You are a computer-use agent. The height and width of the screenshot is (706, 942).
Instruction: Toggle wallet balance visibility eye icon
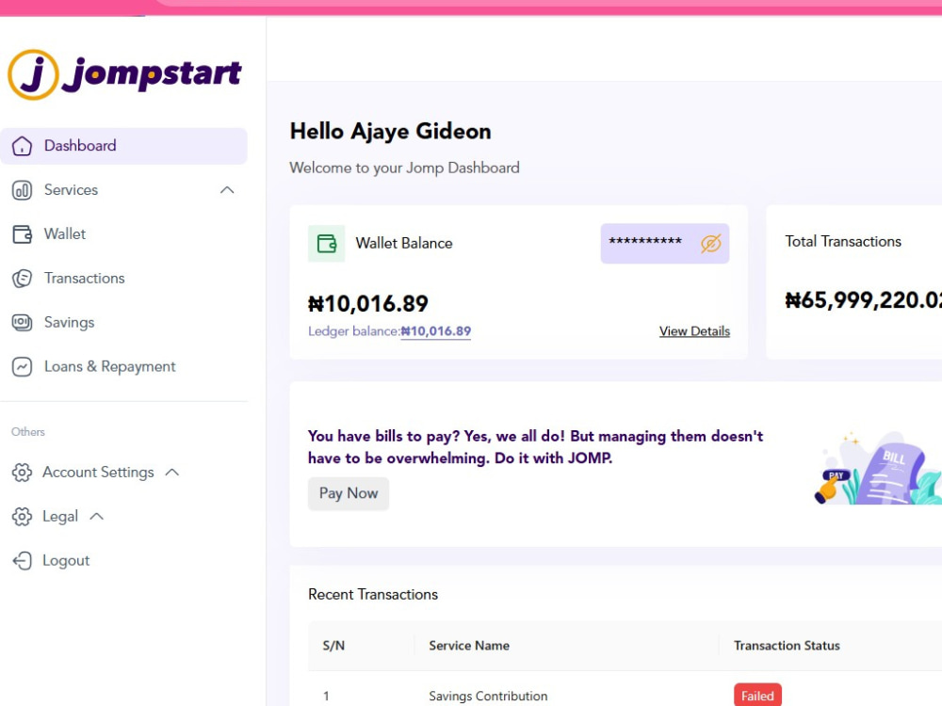[710, 244]
